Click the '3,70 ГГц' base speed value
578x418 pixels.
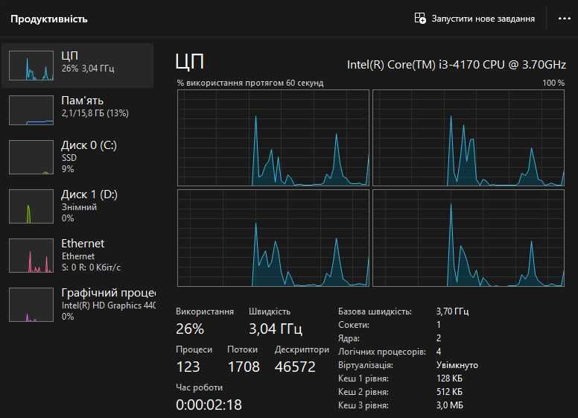453,311
